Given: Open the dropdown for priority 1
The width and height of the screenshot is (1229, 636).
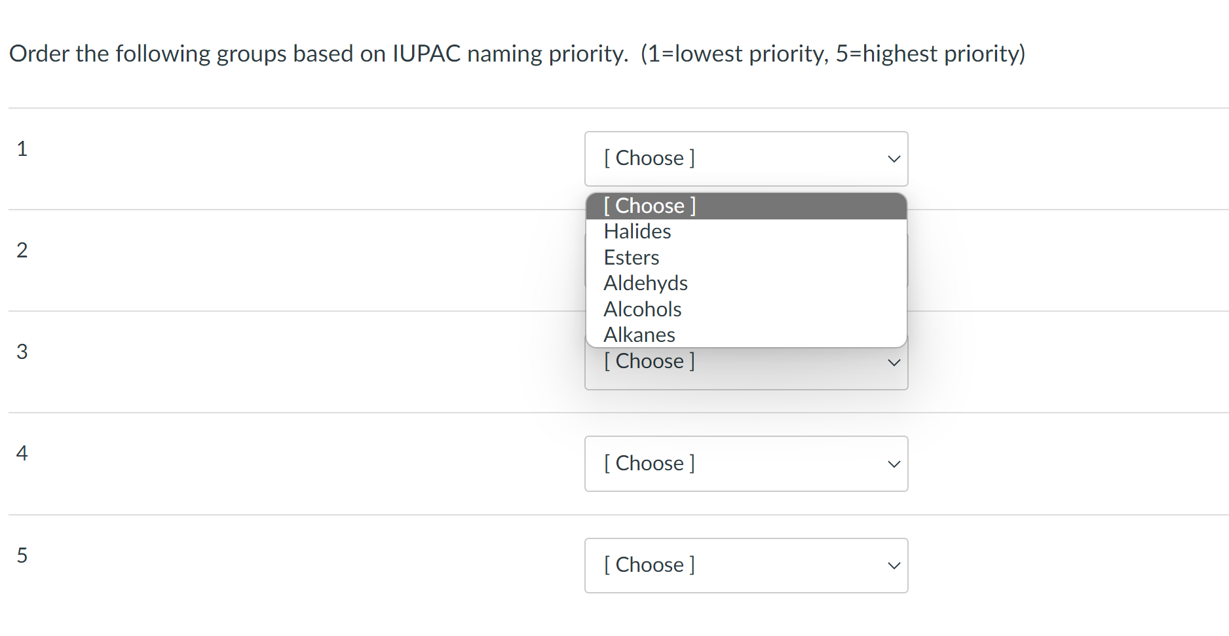Looking at the screenshot, I should pyautogui.click(x=746, y=159).
